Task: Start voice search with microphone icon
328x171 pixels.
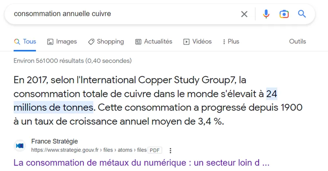Action: click(266, 14)
